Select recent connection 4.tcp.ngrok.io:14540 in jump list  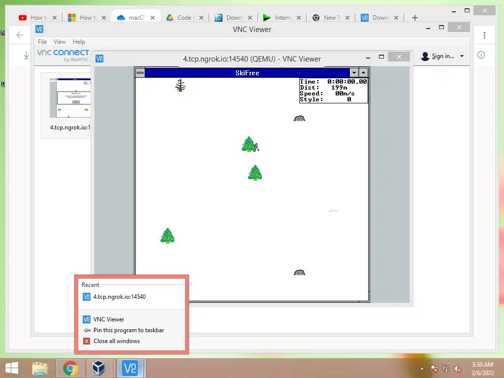click(x=132, y=297)
